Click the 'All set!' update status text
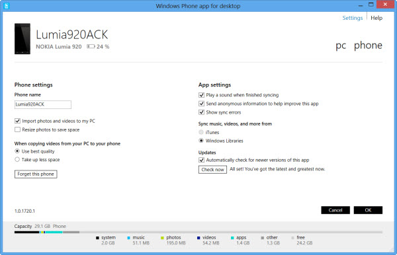 [277, 169]
